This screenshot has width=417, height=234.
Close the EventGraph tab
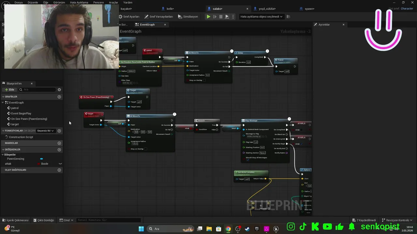[x=165, y=24]
